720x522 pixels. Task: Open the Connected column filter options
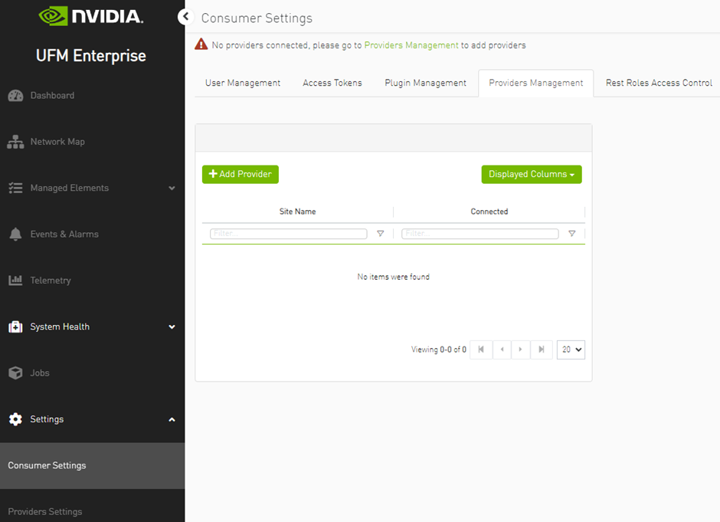572,233
